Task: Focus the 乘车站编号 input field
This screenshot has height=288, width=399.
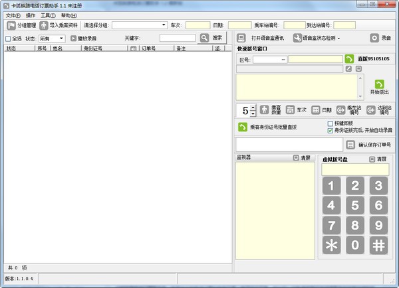Action: coord(295,25)
